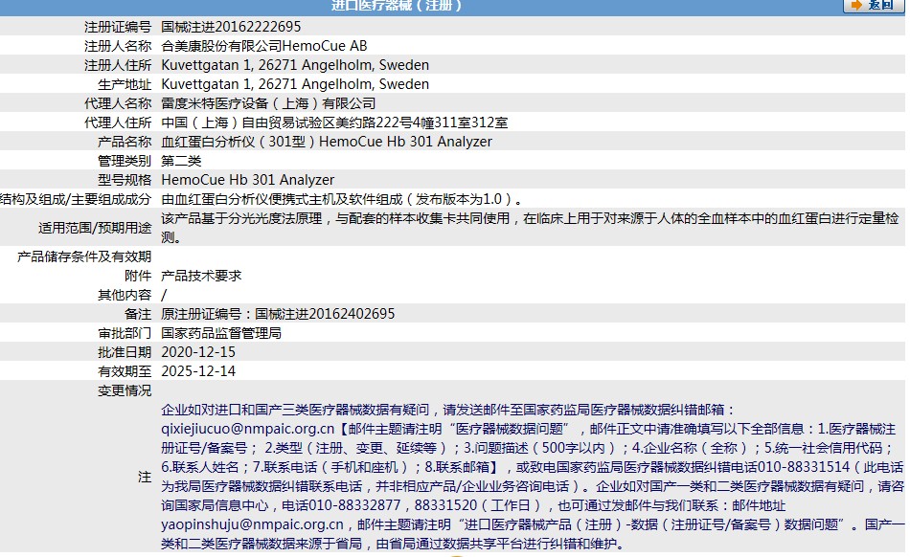Select product name 血红蛋白分析仪（301型）
The image size is (910, 557).
(x=239, y=142)
